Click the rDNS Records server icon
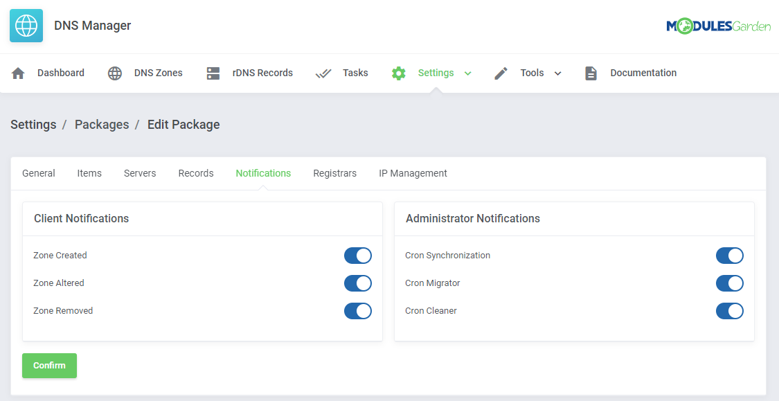 tap(213, 73)
